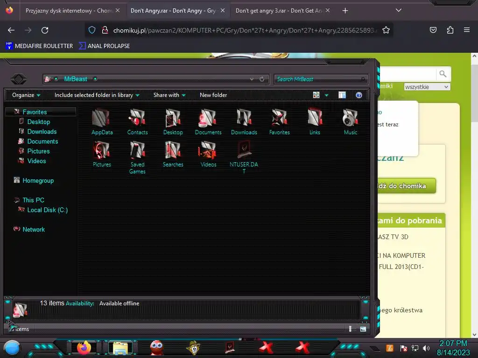Open the Music folder

(x=350, y=122)
